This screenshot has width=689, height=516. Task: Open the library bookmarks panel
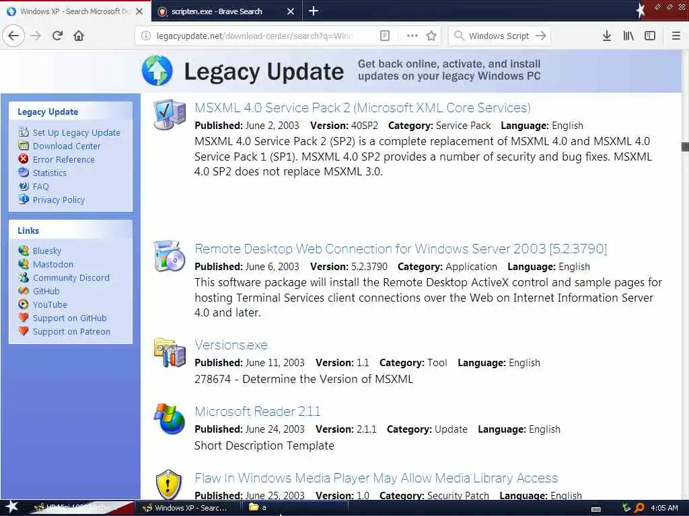tap(628, 36)
